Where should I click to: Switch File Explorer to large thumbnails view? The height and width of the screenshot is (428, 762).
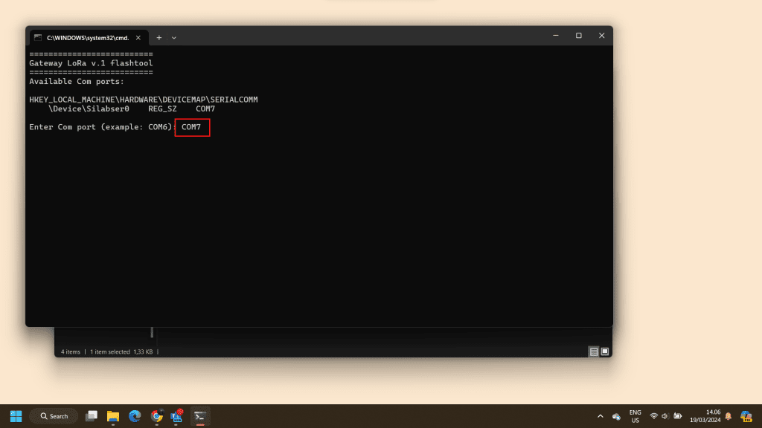(x=605, y=351)
